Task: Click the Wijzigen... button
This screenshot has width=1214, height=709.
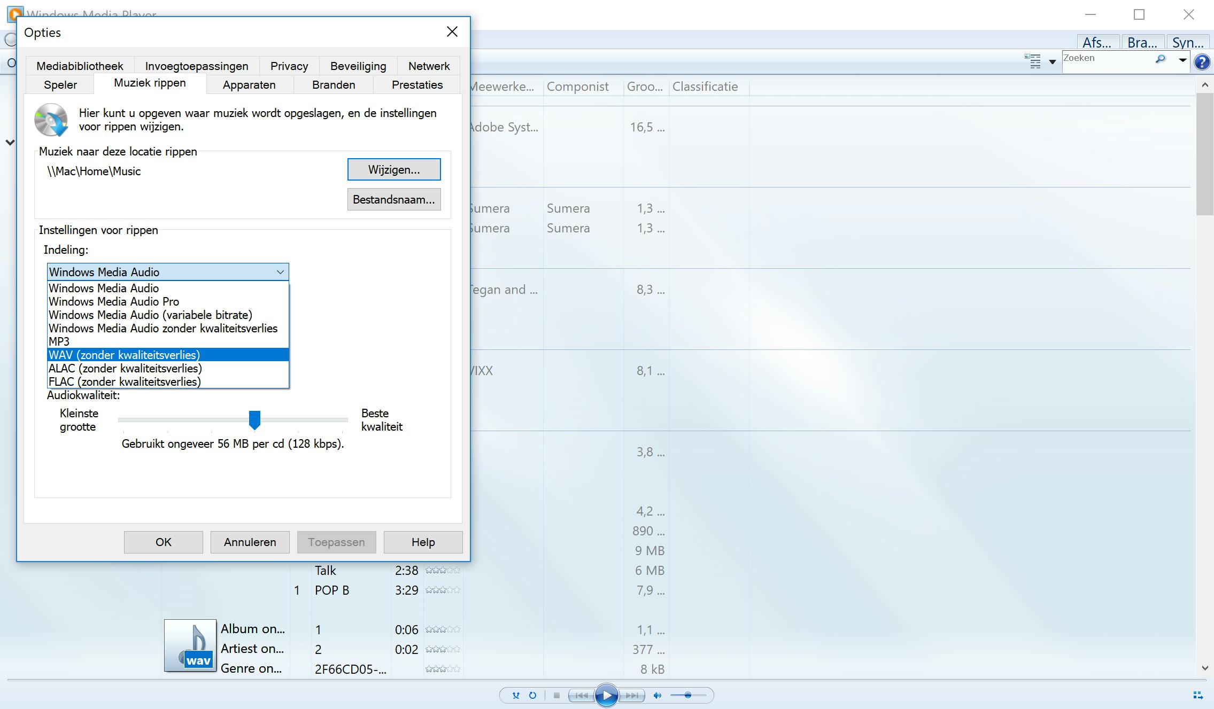Action: coord(394,169)
